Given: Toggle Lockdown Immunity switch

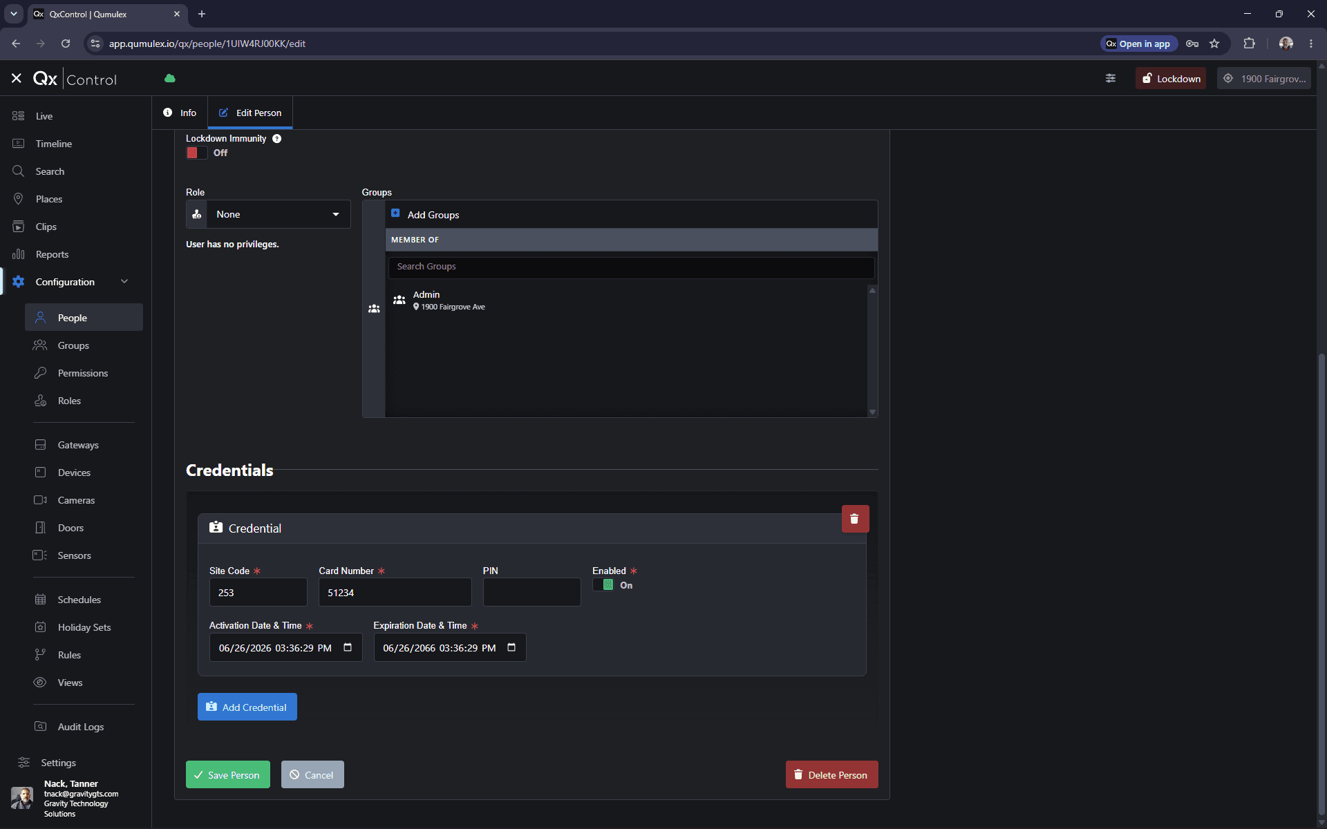Looking at the screenshot, I should (x=197, y=153).
